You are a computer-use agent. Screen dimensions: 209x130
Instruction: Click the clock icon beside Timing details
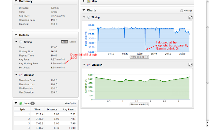tap(21, 42)
